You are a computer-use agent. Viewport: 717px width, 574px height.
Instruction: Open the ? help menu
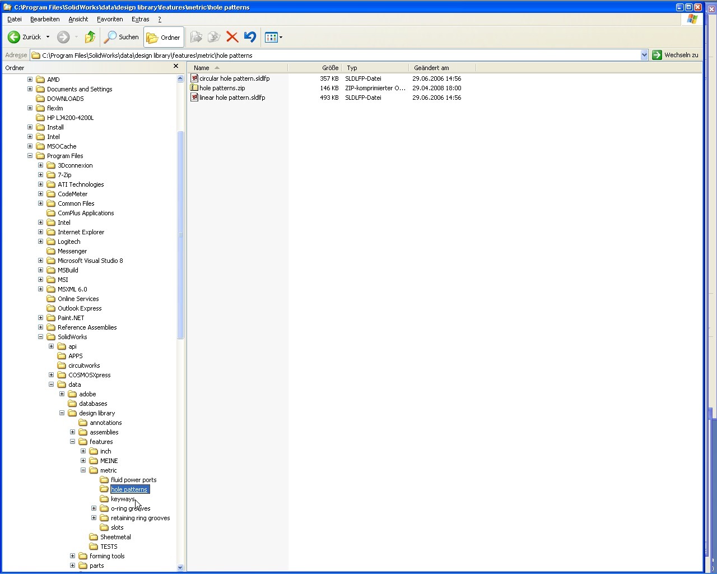click(x=160, y=19)
